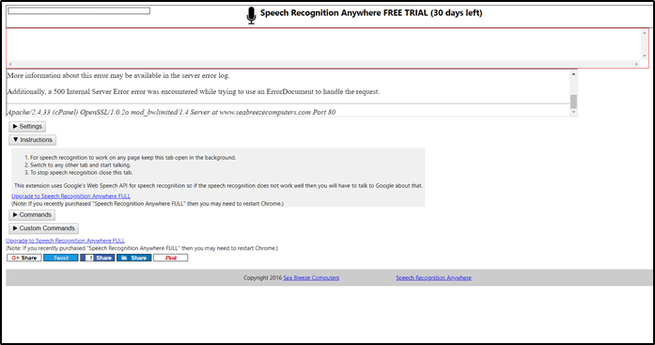The width and height of the screenshot is (655, 345).
Task: Expand the Commands section
Action: tap(32, 215)
